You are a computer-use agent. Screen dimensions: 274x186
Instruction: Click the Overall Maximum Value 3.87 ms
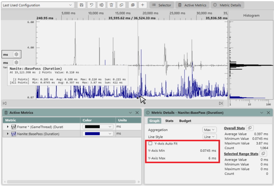[x=262, y=143]
